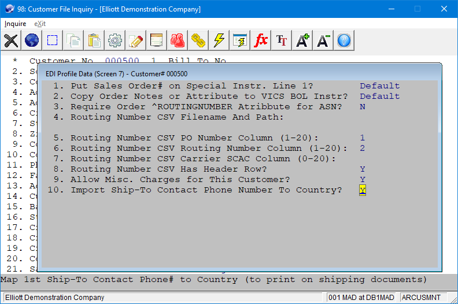Image resolution: width=458 pixels, height=304 pixels.
Task: Click the application globe icon in title bar
Action: (10, 9)
